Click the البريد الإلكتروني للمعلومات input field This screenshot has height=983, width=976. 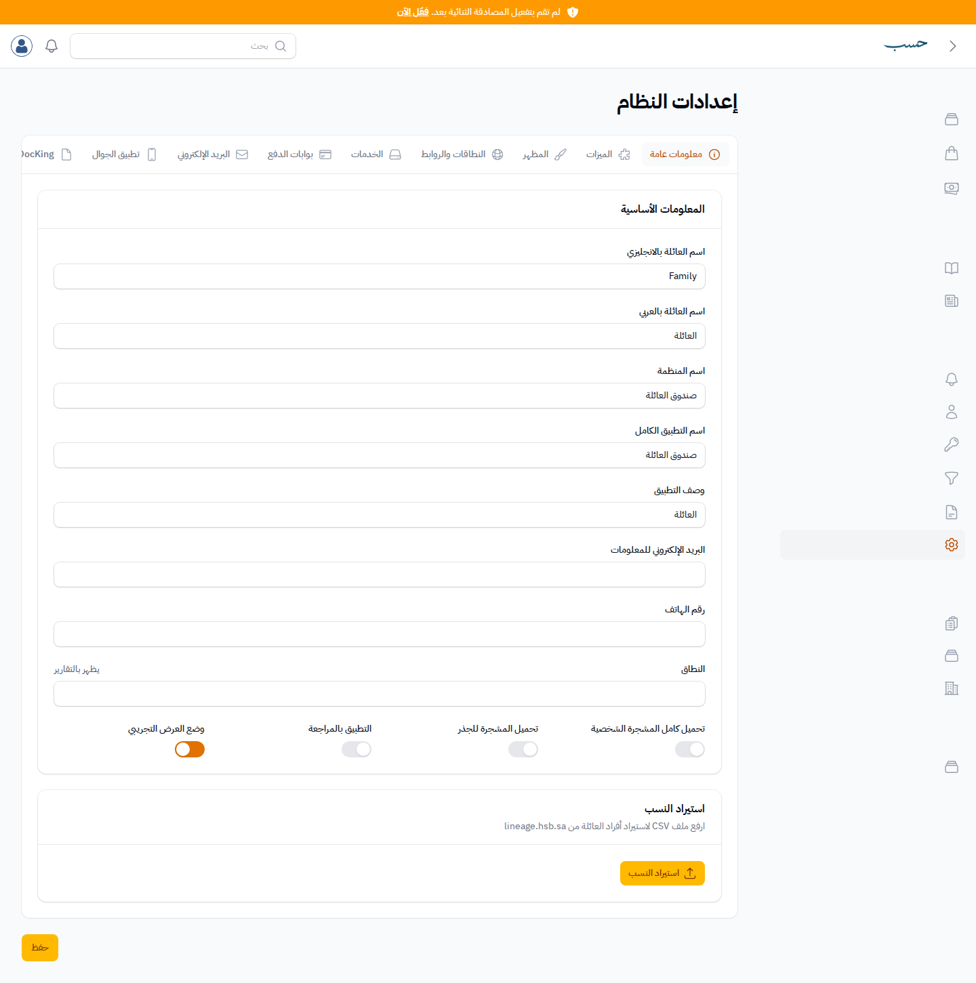(x=380, y=574)
